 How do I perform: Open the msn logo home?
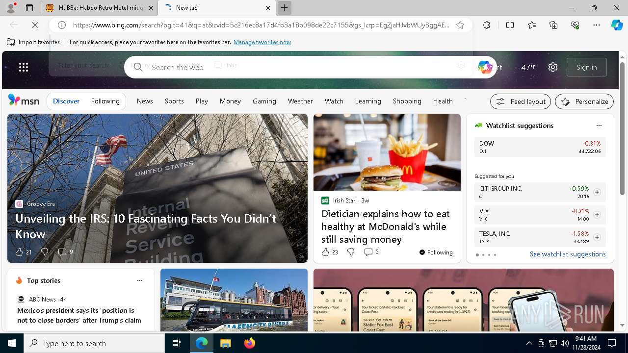coord(24,101)
